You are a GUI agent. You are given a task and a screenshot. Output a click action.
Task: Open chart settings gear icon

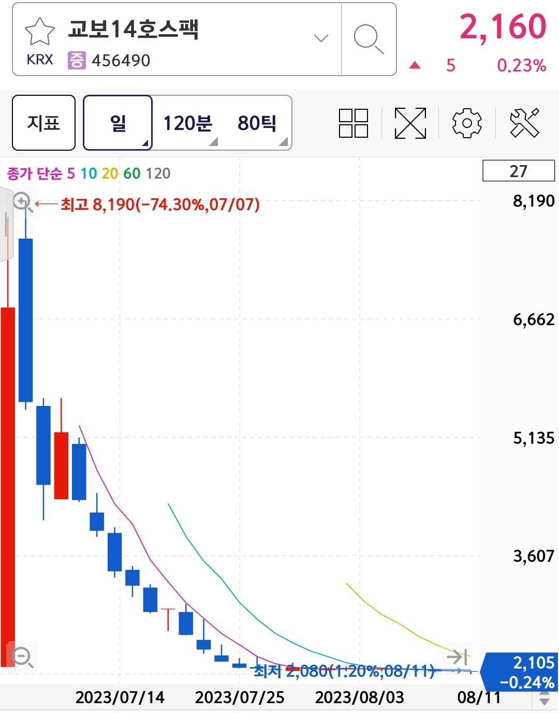467,123
